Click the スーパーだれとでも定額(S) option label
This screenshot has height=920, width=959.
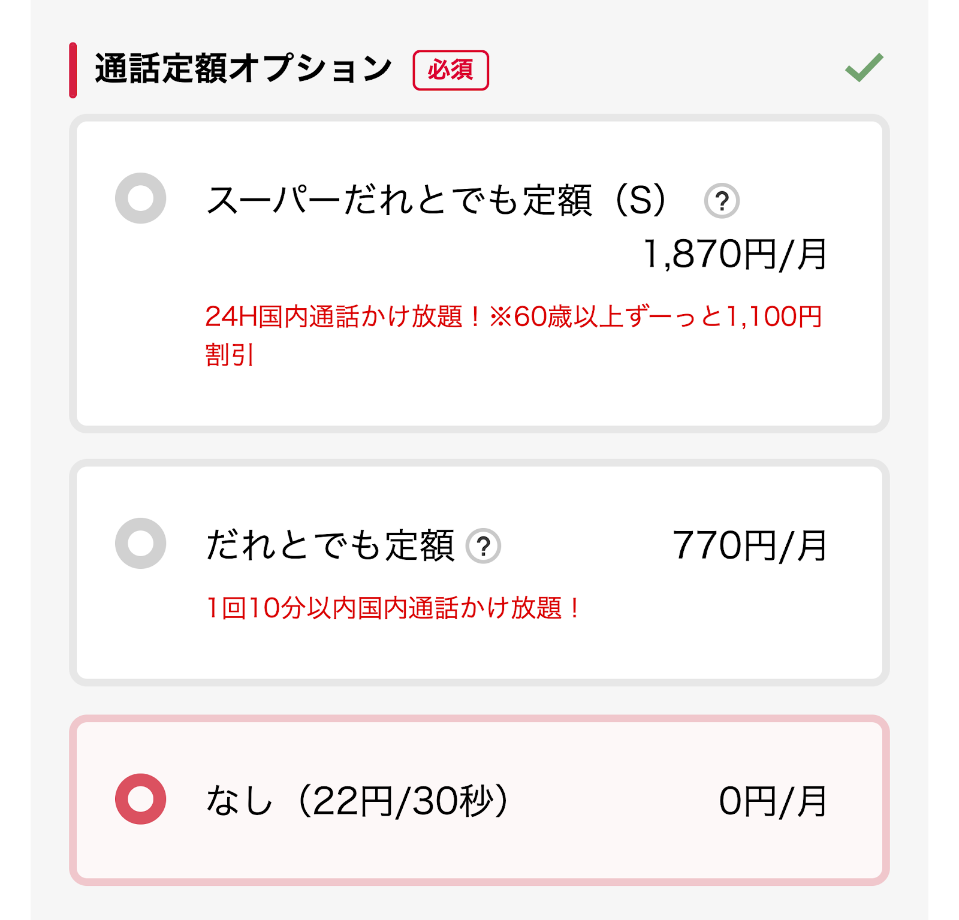[436, 200]
